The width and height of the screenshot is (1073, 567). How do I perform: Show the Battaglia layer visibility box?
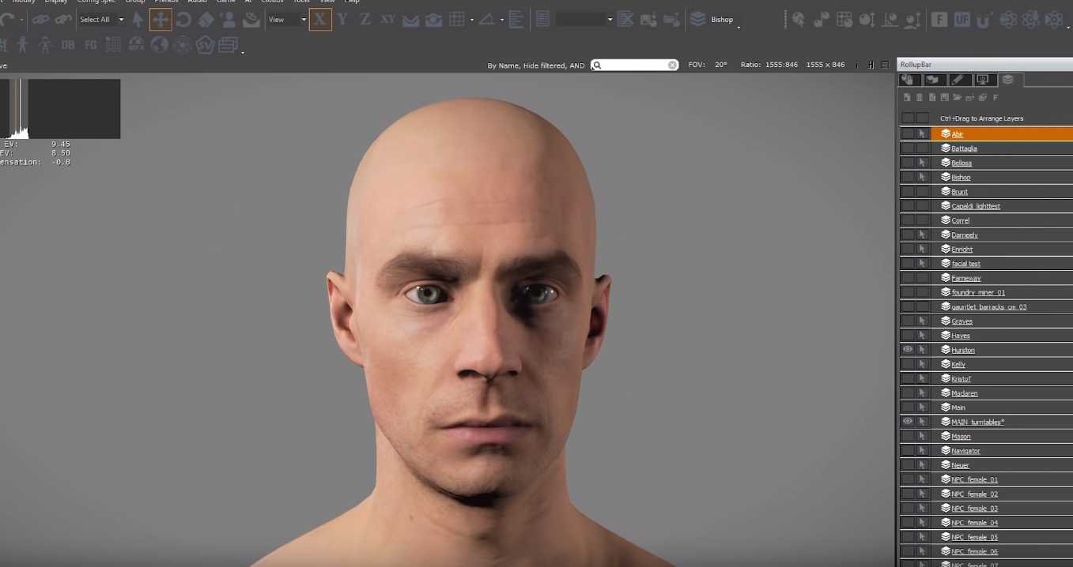(x=908, y=148)
